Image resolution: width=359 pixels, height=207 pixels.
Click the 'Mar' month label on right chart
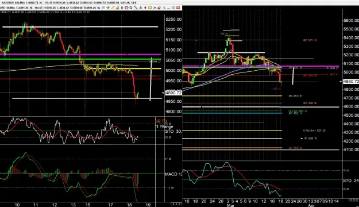230,205
